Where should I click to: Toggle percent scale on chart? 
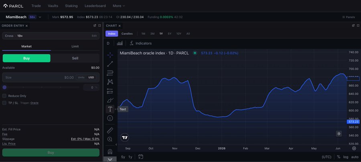point(339,157)
